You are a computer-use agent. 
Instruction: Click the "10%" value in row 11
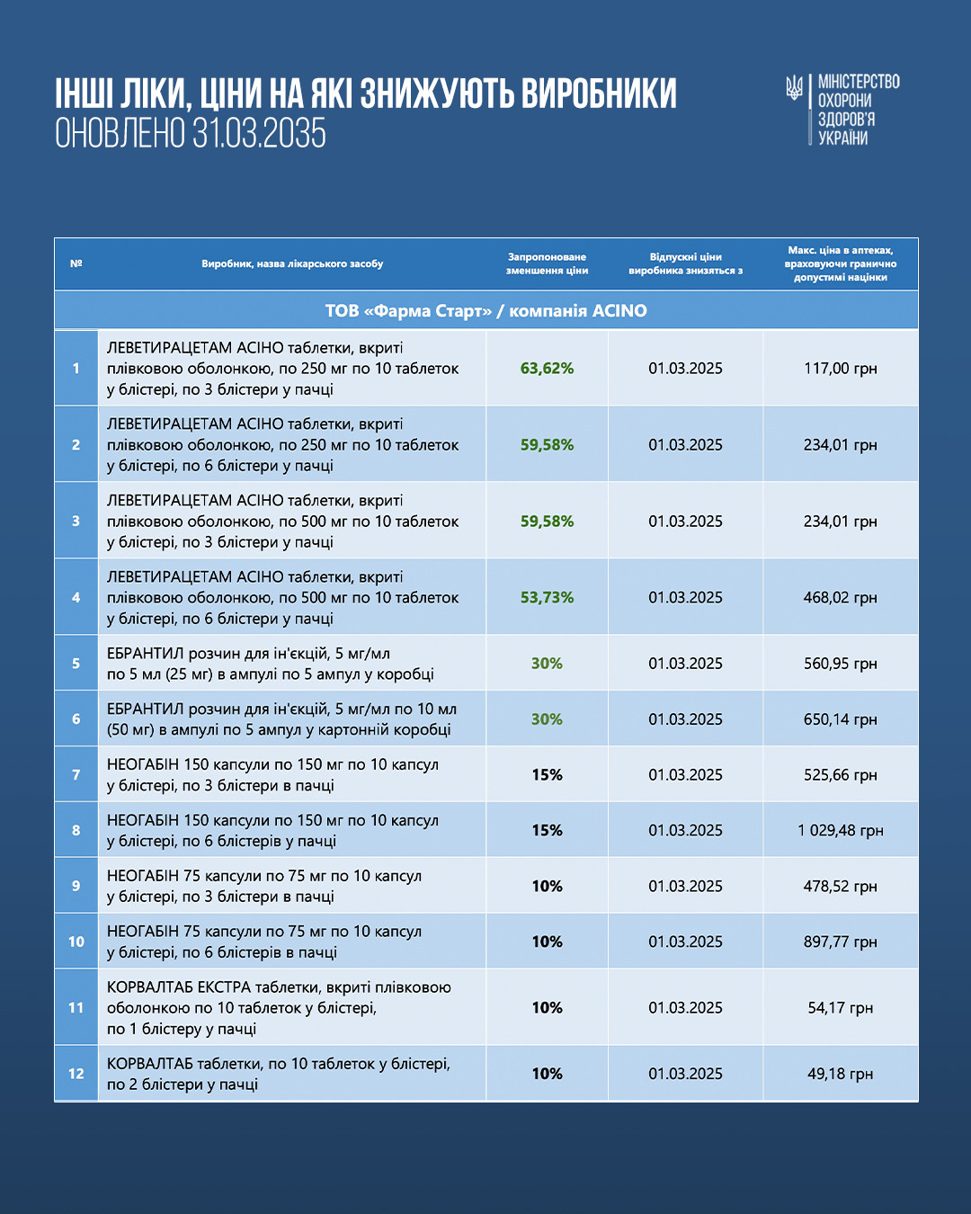[547, 1007]
